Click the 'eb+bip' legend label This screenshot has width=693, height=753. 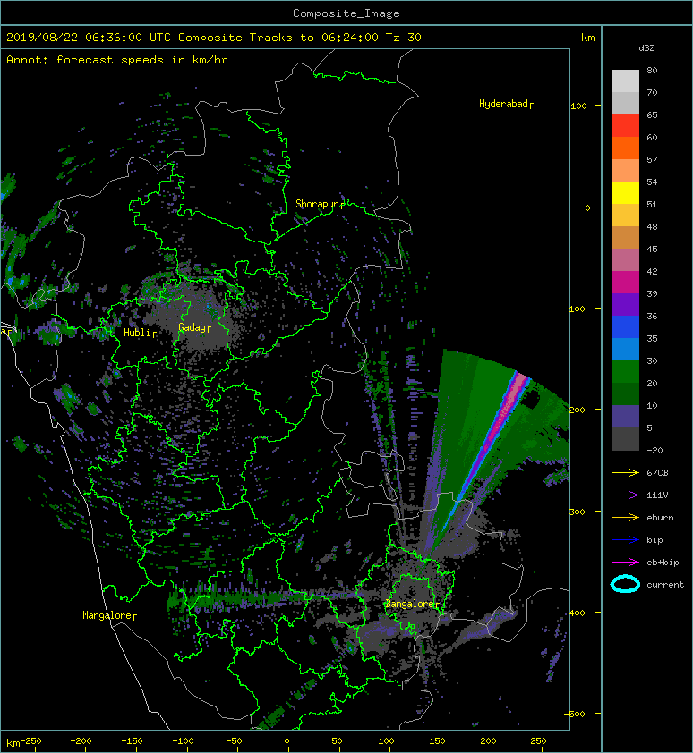[x=663, y=563]
